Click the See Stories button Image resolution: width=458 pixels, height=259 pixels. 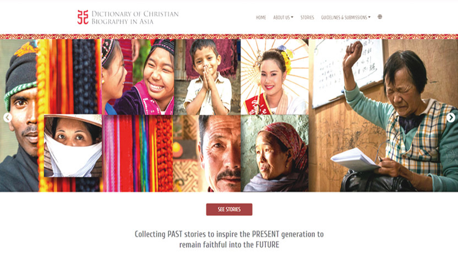coord(229,209)
